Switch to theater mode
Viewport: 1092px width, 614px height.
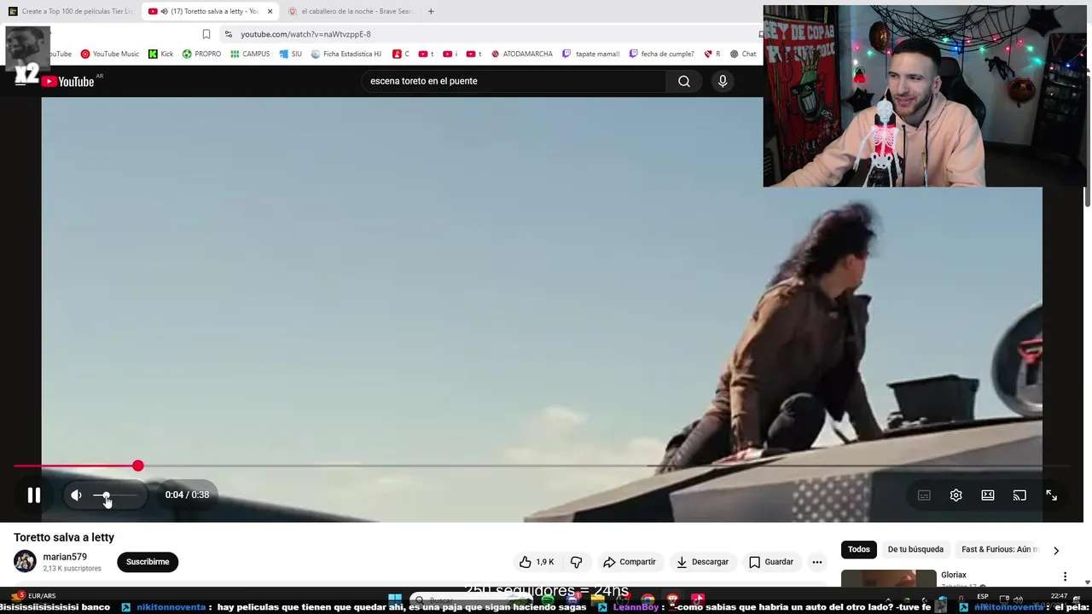(x=988, y=495)
